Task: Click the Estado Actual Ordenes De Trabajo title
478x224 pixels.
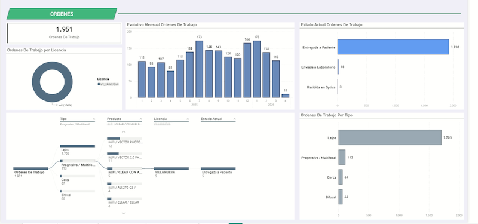Action: point(332,25)
